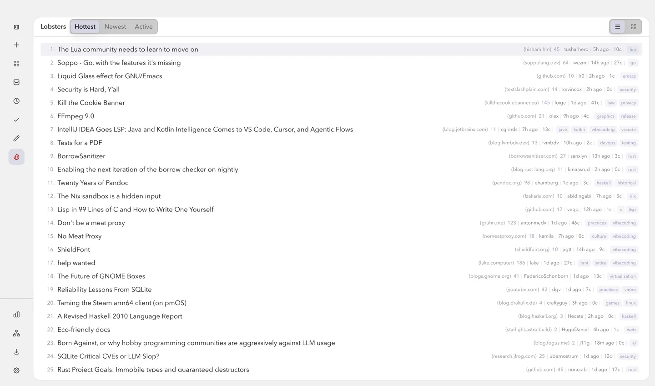Open the 'FFmpeg 9.0' story link
655x386 pixels.
[x=76, y=116]
